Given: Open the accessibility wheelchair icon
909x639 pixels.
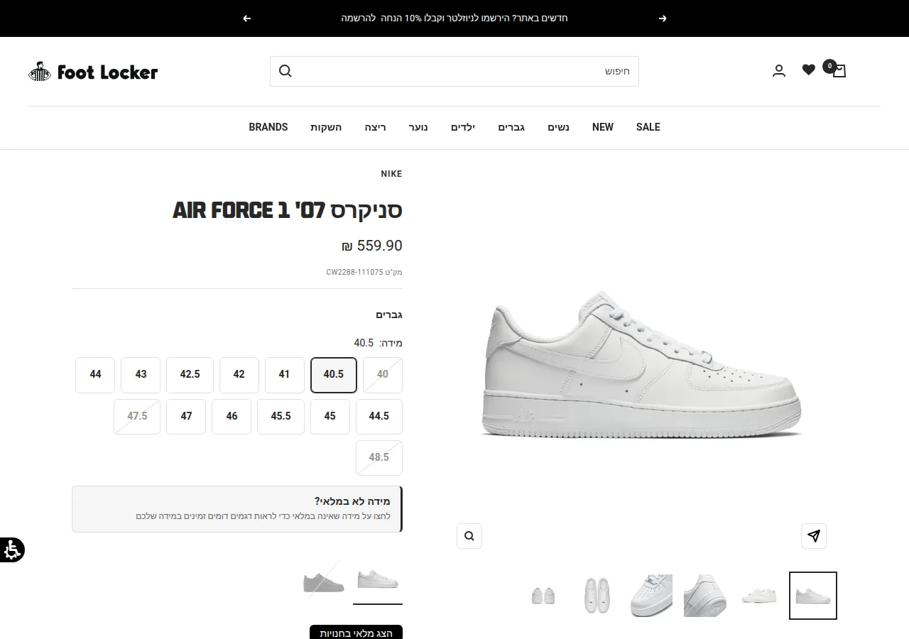Looking at the screenshot, I should (x=12, y=550).
